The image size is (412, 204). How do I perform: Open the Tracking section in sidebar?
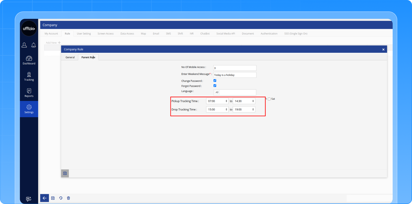29,76
